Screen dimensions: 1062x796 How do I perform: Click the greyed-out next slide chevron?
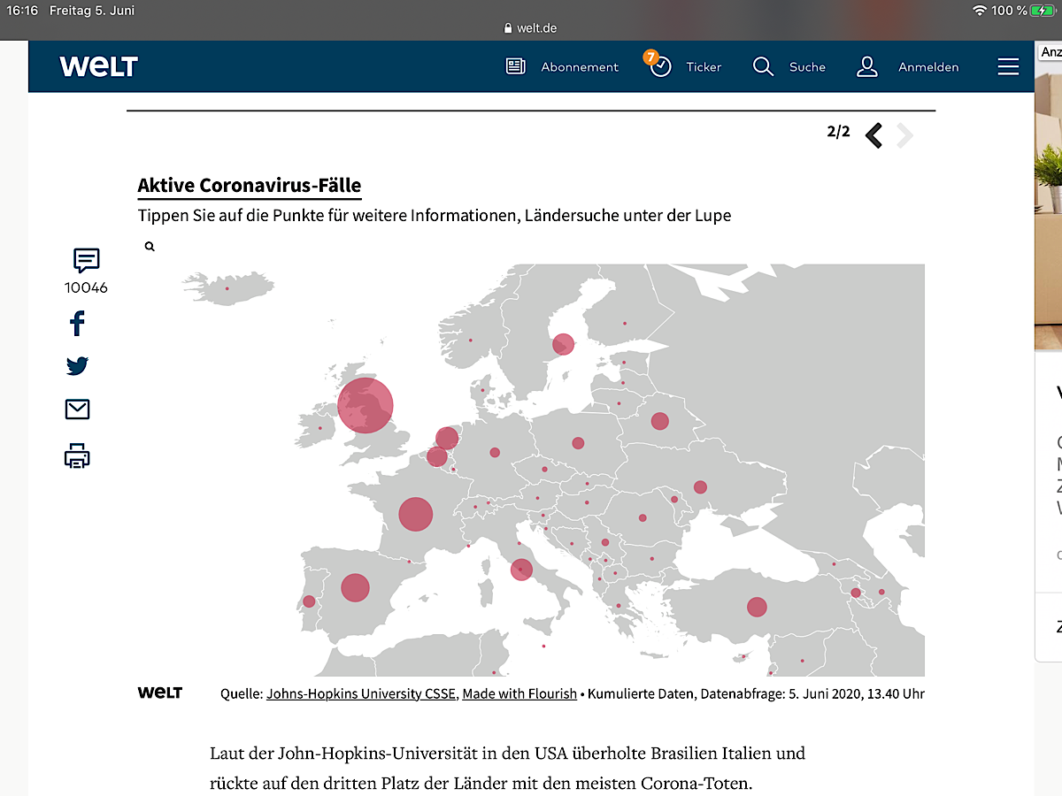coord(904,135)
